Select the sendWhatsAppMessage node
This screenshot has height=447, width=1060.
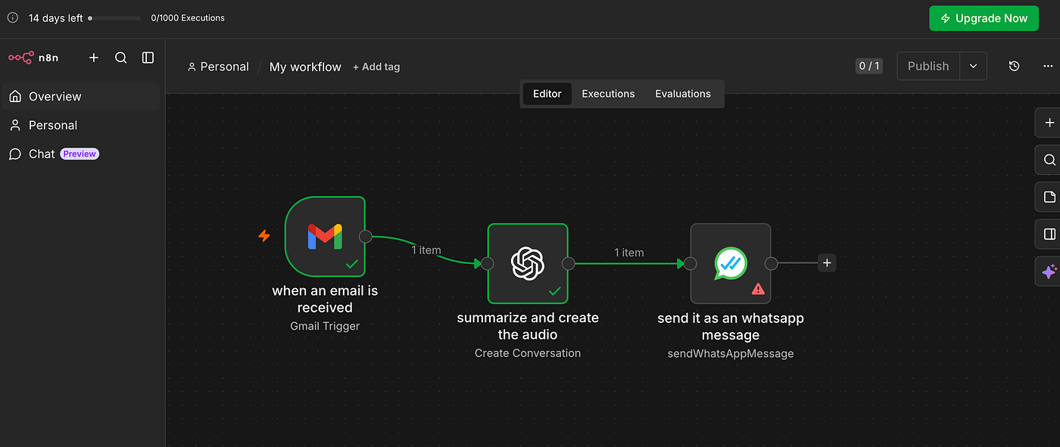coord(731,263)
